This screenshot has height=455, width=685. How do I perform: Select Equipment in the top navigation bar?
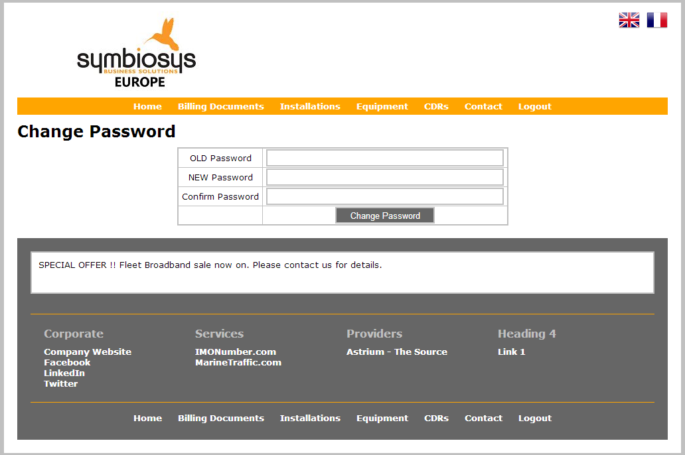(x=382, y=107)
